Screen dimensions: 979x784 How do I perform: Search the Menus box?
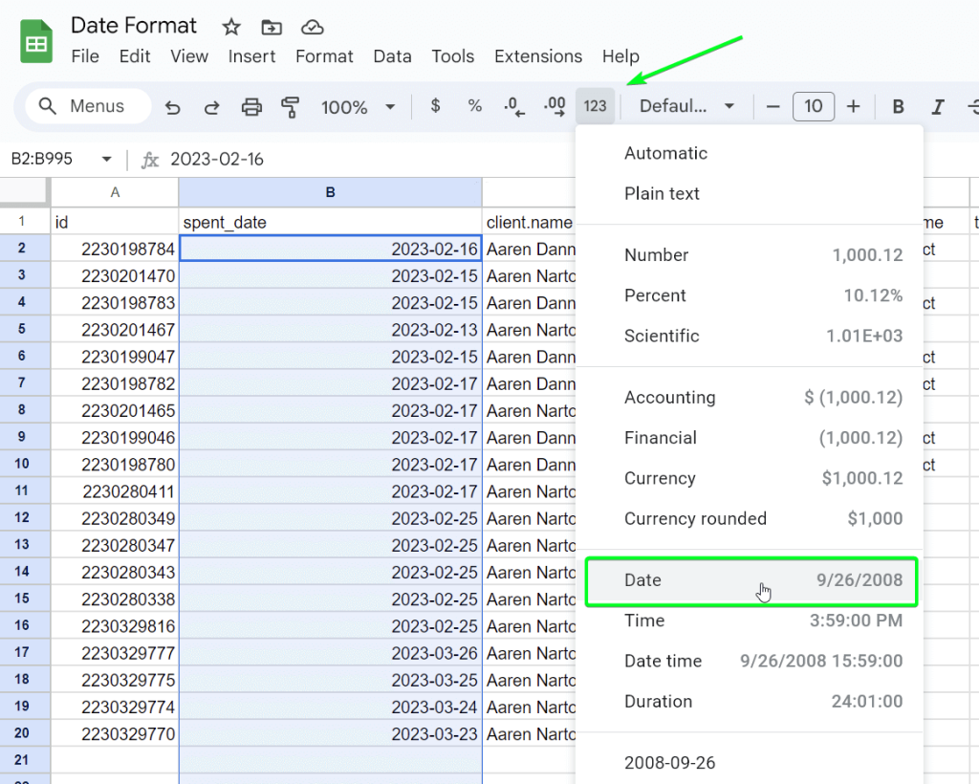(88, 106)
